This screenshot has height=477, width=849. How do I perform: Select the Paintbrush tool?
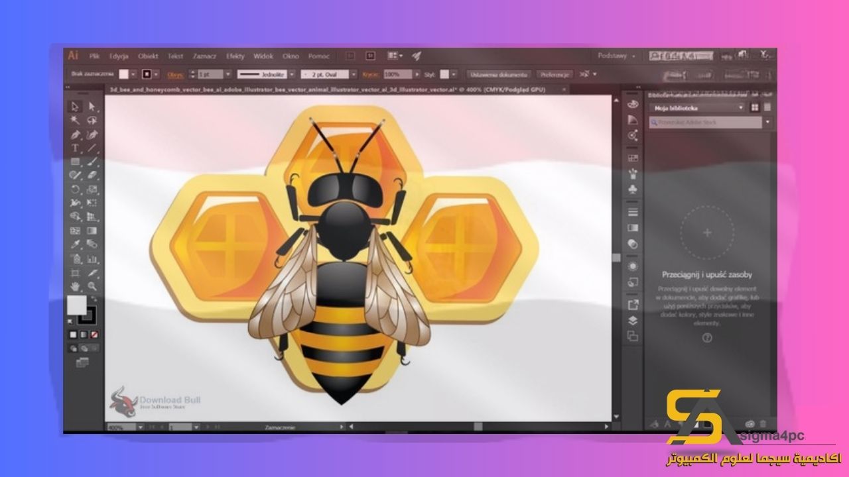(x=92, y=162)
